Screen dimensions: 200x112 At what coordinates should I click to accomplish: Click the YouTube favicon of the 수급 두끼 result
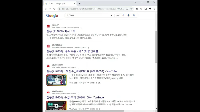[x=48, y=92]
